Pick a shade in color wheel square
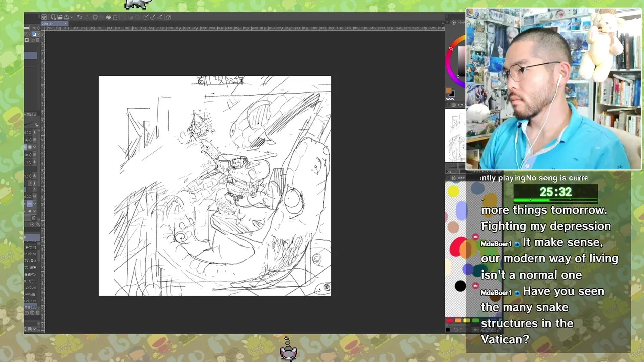The height and width of the screenshot is (362, 644). tap(462, 60)
